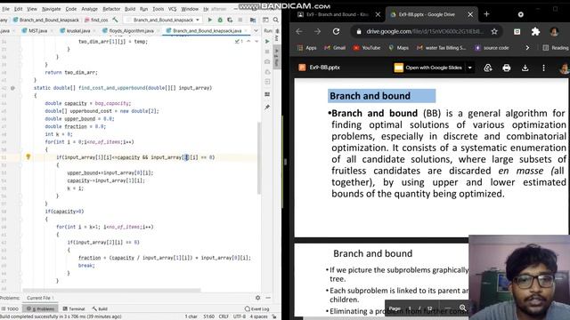Start debugging with the Debug bug icon
The width and height of the screenshot is (570, 320).
220,20
